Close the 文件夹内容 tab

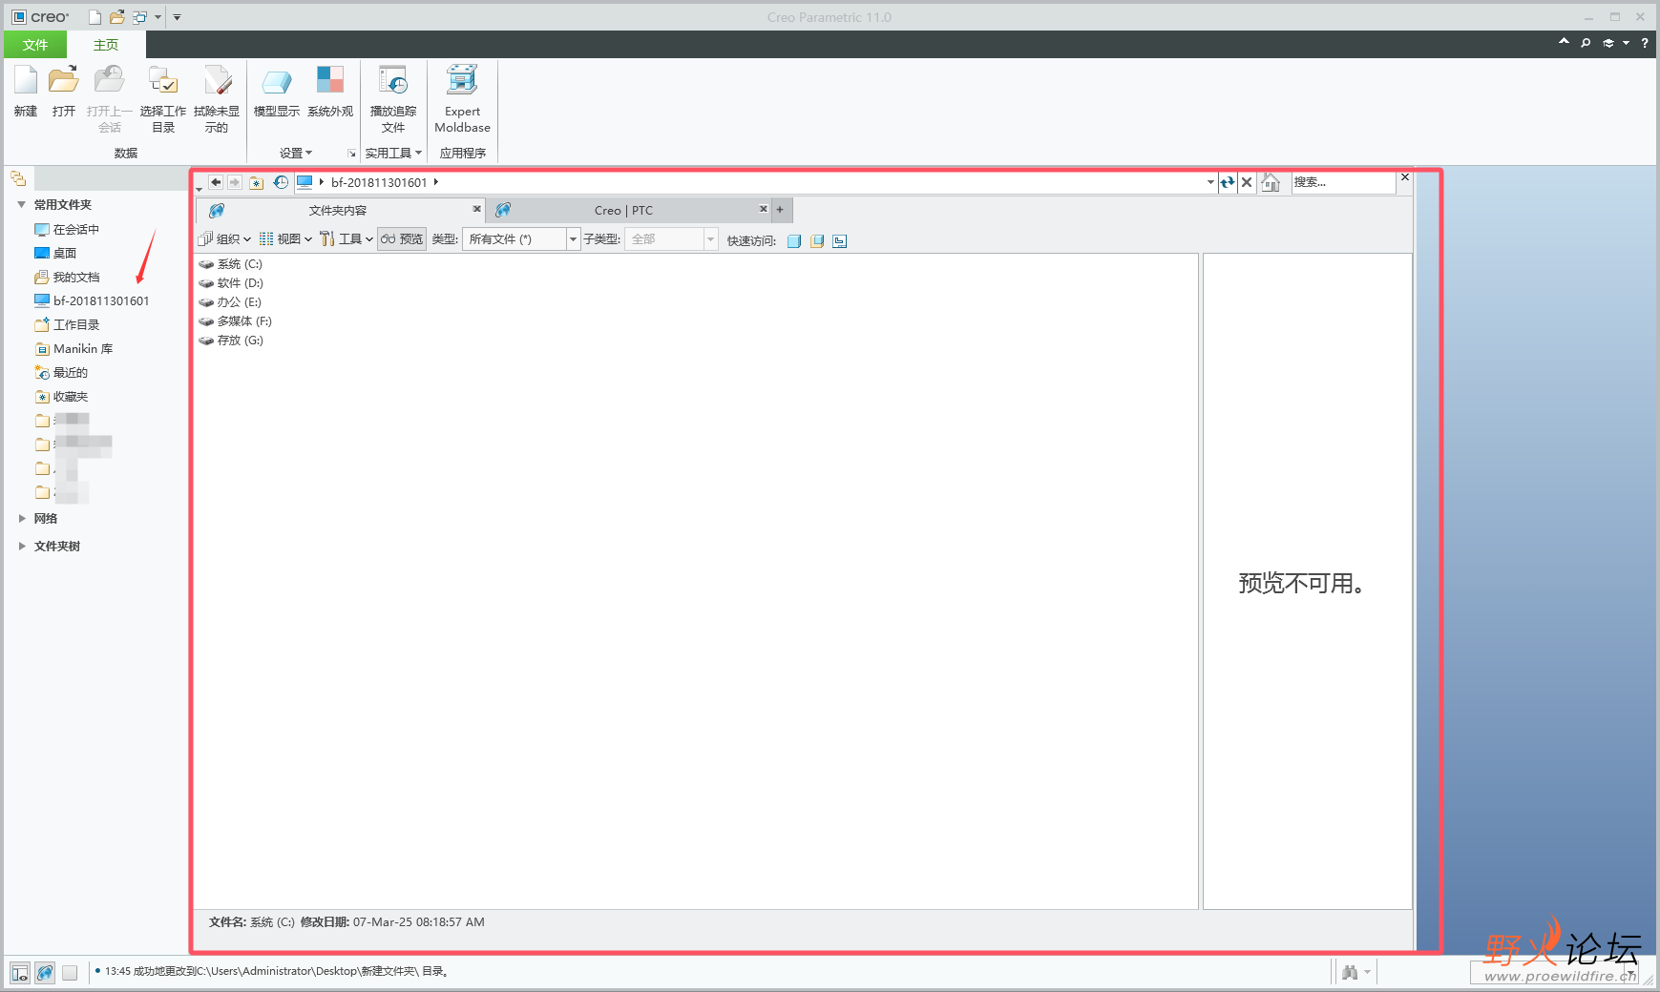pos(476,209)
